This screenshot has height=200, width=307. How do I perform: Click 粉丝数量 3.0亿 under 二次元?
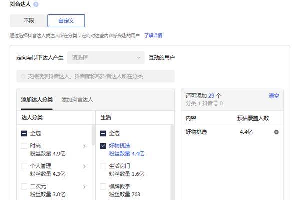click(x=48, y=194)
